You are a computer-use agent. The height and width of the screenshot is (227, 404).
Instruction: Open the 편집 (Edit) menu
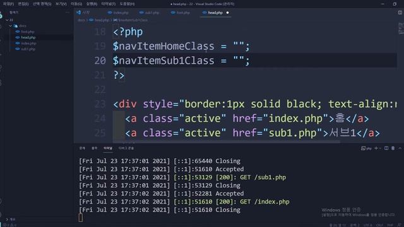click(23, 4)
